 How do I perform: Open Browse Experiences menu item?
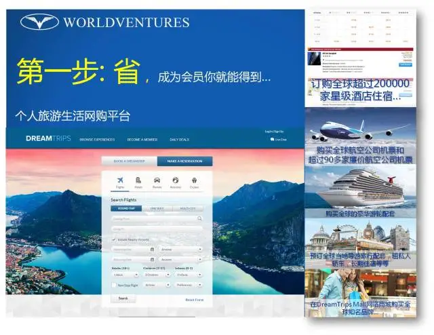[97, 140]
